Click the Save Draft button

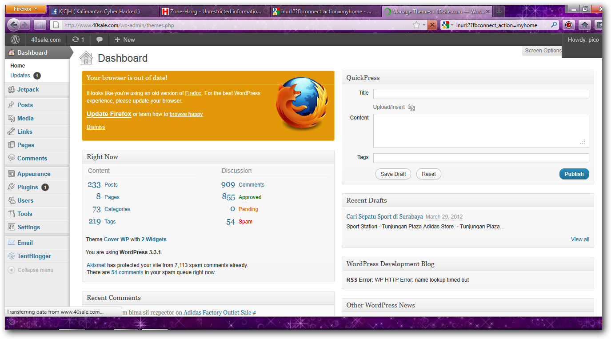pyautogui.click(x=393, y=174)
